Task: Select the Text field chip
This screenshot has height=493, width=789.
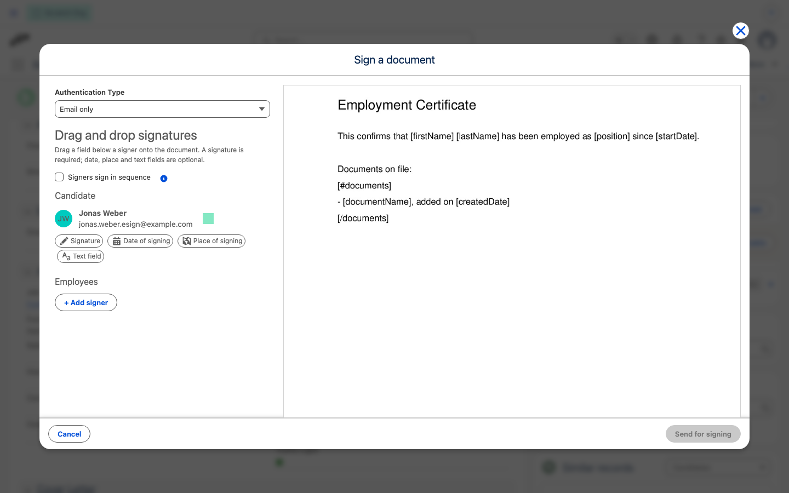Action: click(x=81, y=256)
